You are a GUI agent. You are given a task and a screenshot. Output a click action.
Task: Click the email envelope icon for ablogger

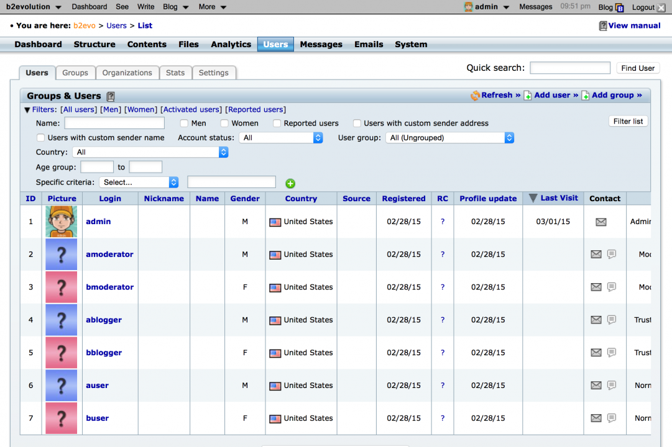pyautogui.click(x=596, y=320)
